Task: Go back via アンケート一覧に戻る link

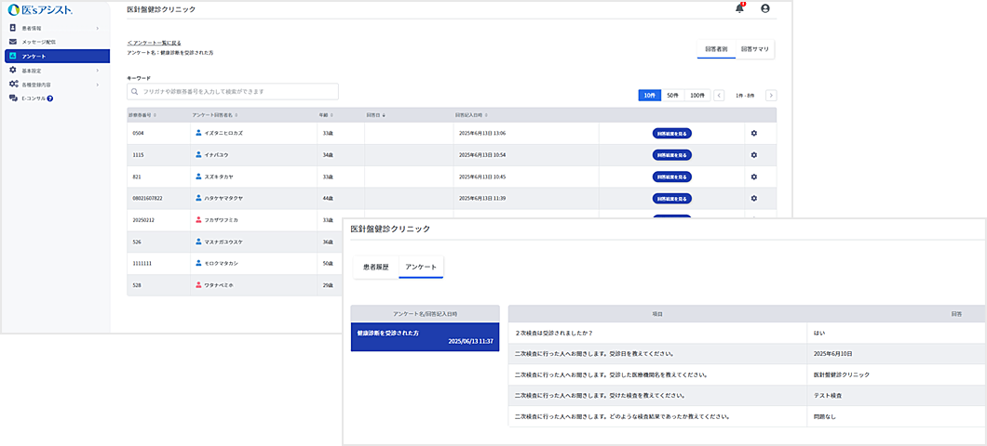Action: pos(155,43)
